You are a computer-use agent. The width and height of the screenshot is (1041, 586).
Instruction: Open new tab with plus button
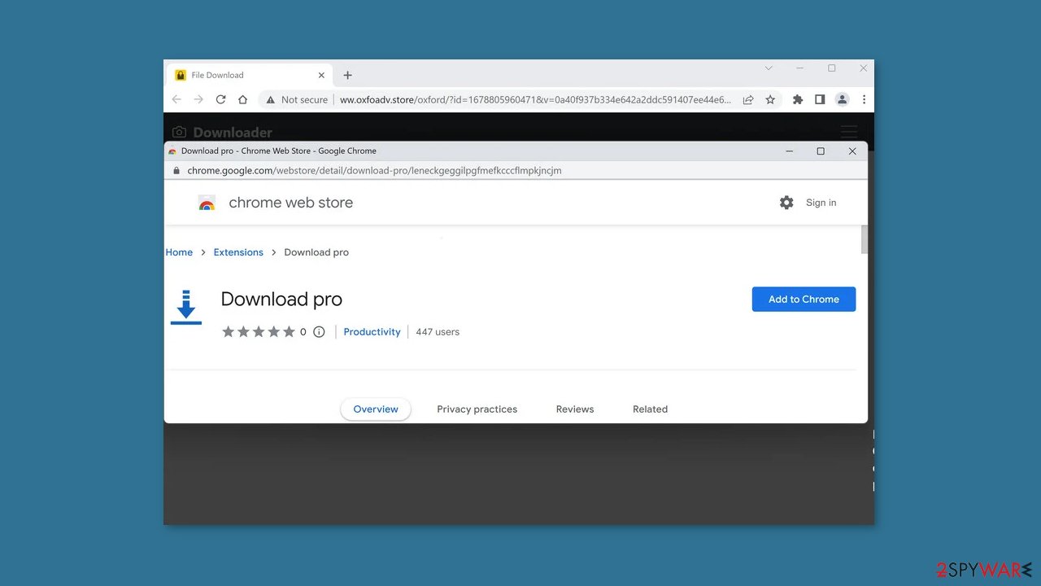[x=347, y=75]
